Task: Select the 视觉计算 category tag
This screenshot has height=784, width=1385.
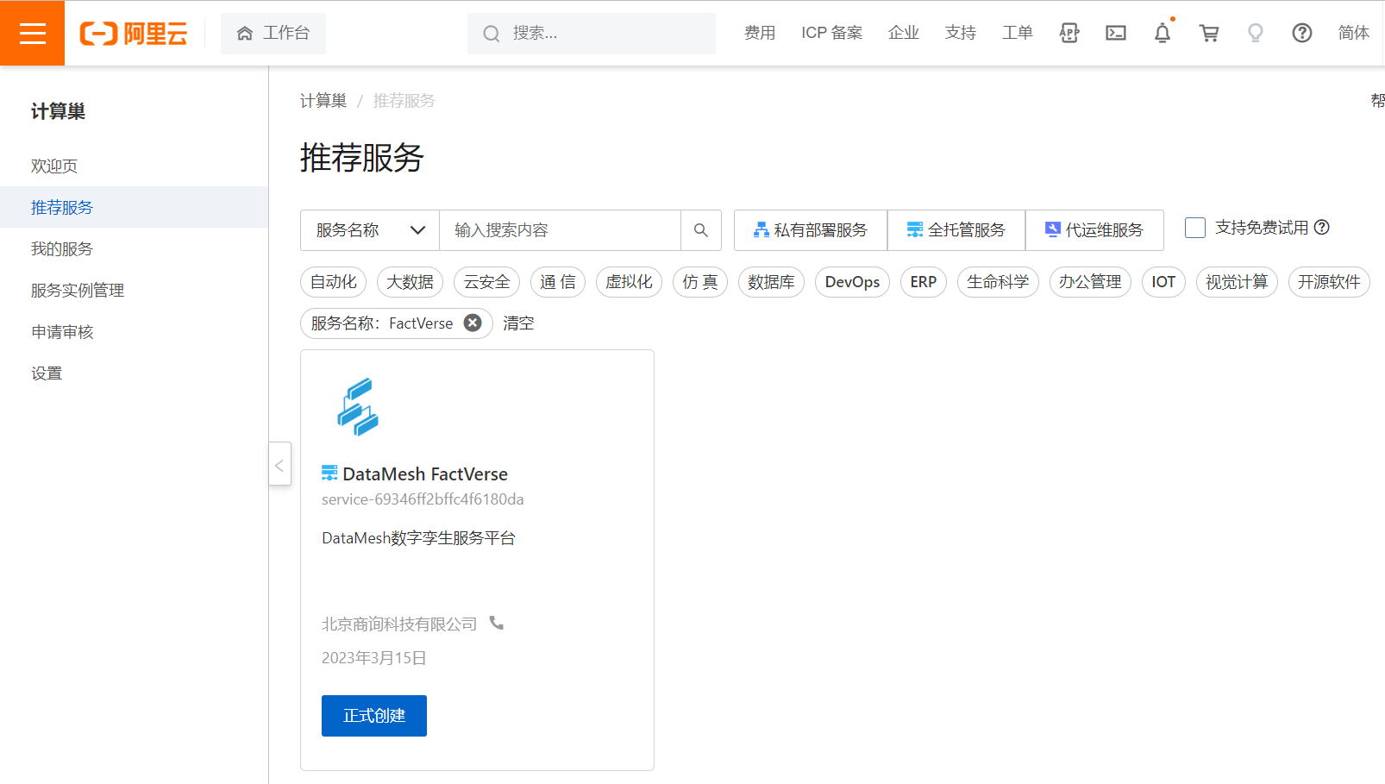Action: [1237, 282]
